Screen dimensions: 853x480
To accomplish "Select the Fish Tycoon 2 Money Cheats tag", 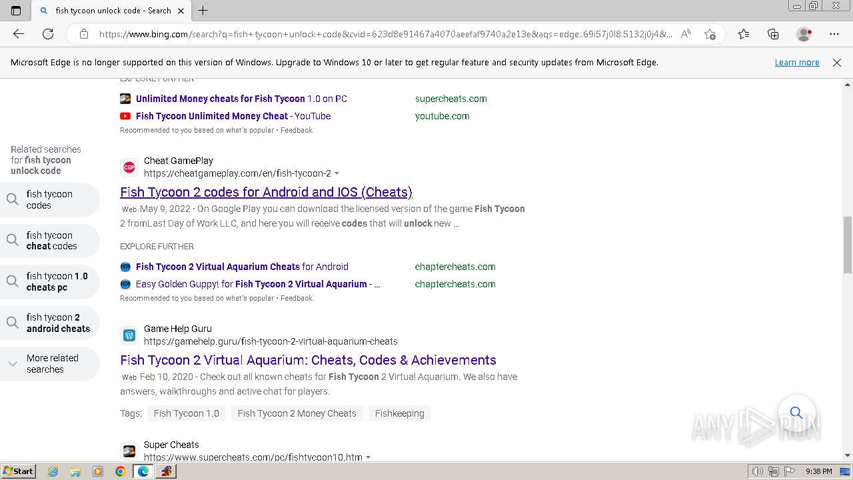I will click(x=297, y=413).
